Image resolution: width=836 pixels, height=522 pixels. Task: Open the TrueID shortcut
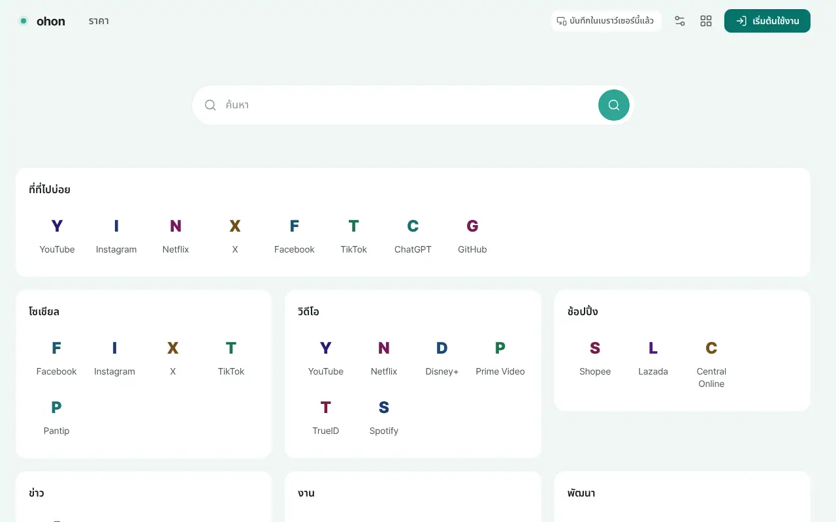click(326, 417)
